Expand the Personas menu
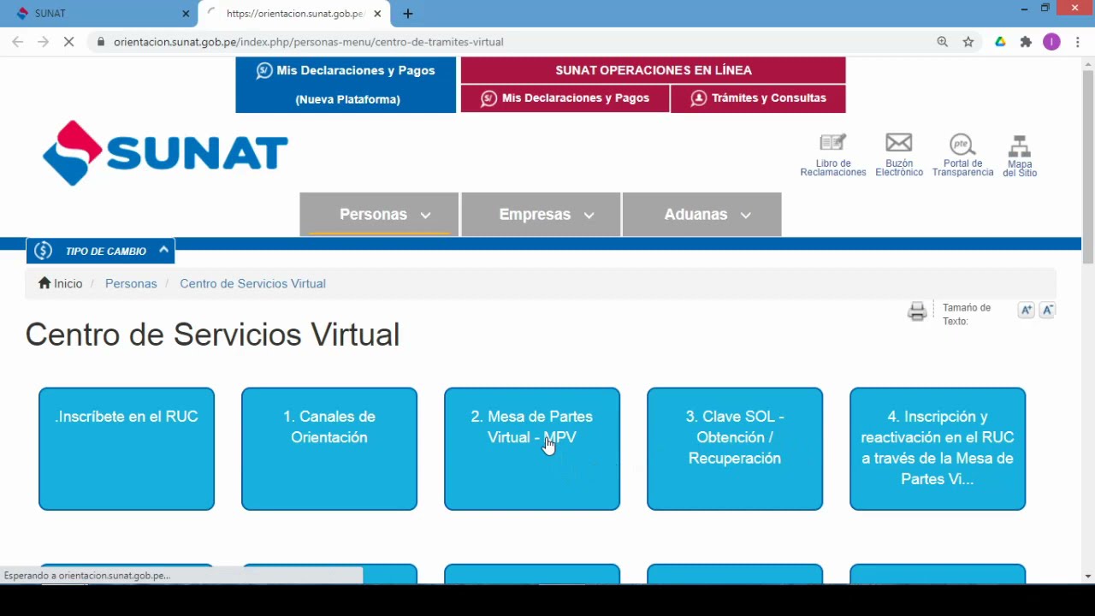This screenshot has height=616, width=1095. pyautogui.click(x=379, y=214)
